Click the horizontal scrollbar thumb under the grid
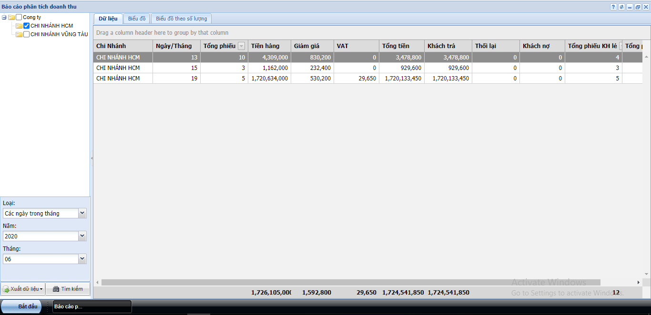The image size is (651, 315). tap(351, 283)
